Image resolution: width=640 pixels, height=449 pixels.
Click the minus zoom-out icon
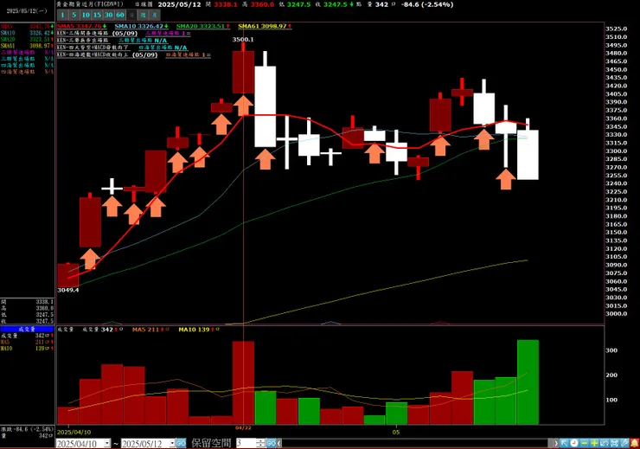[x=584, y=443]
